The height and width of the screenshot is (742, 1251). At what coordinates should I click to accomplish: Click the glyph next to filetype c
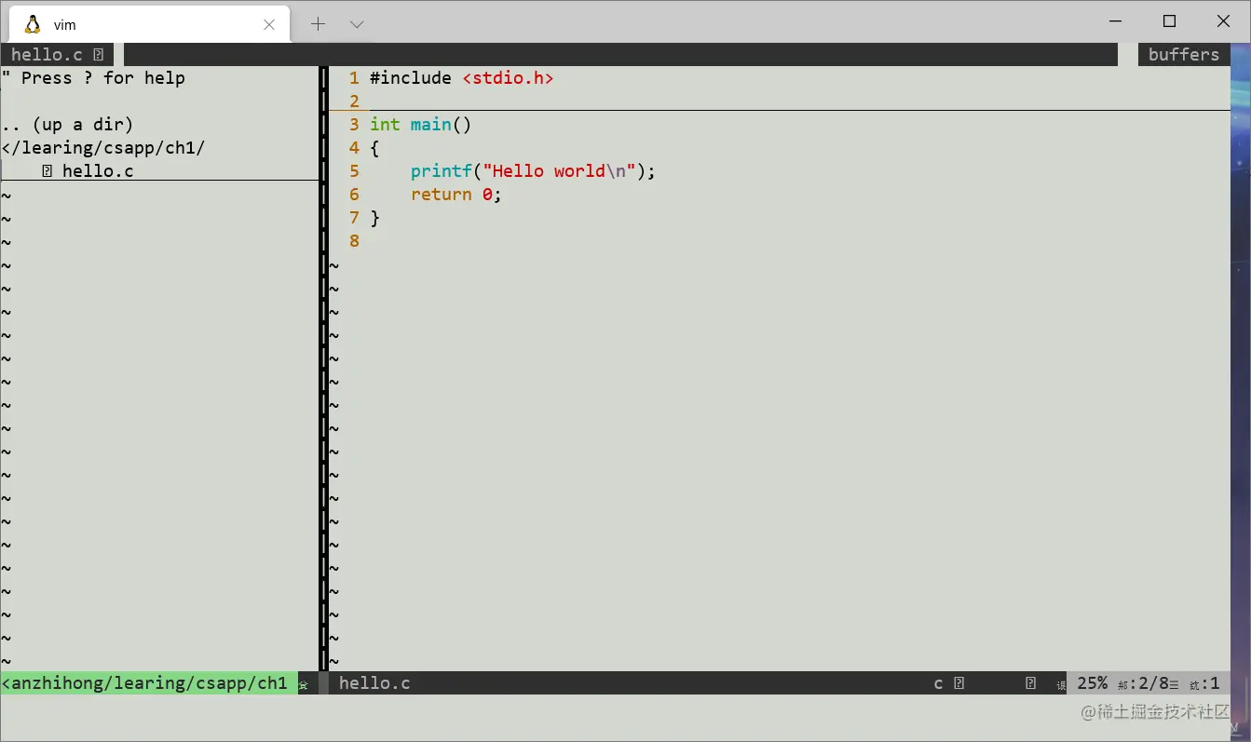tap(959, 683)
